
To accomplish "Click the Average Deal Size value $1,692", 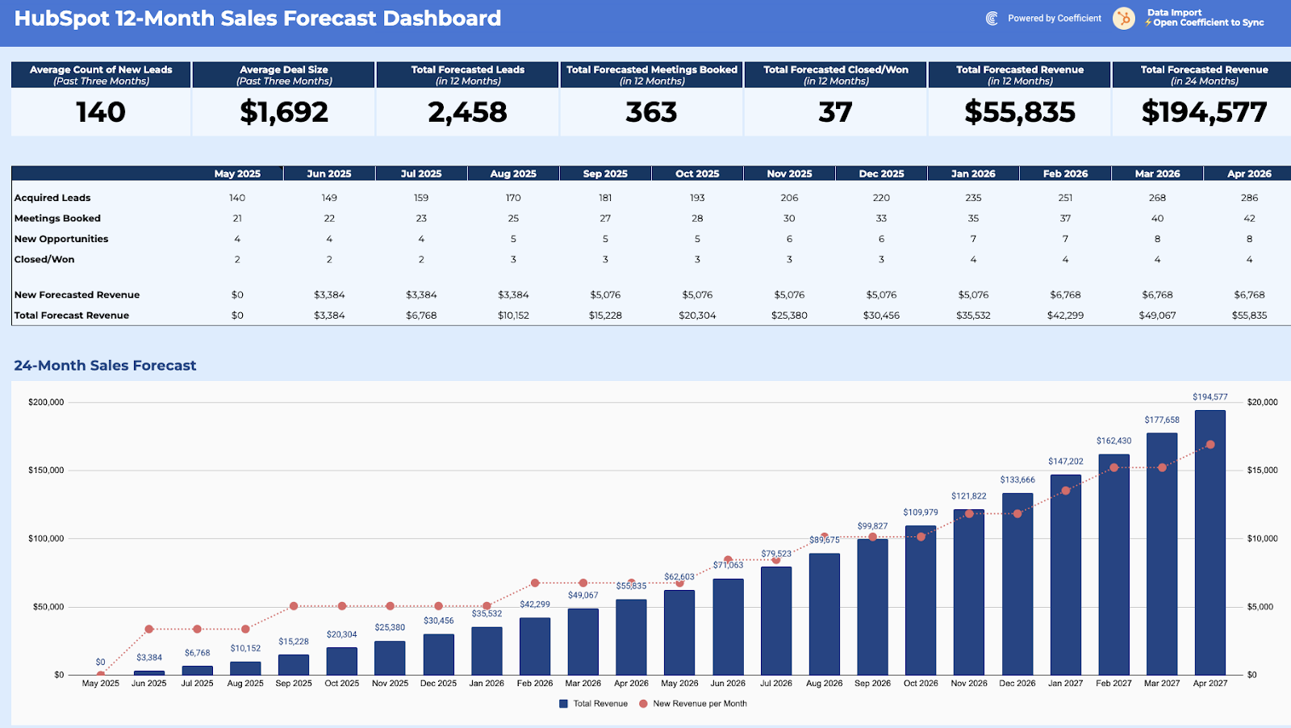I will [284, 111].
